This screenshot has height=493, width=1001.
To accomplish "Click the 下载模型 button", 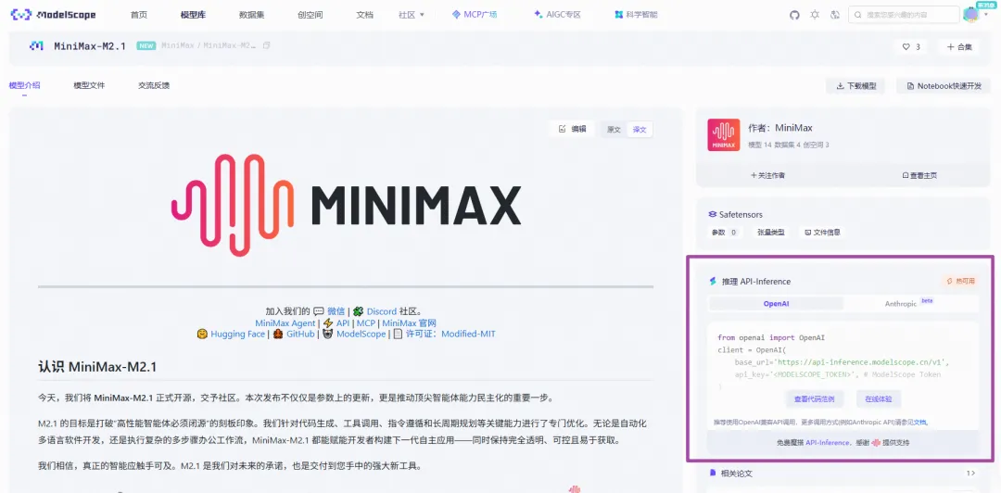I will pyautogui.click(x=855, y=86).
